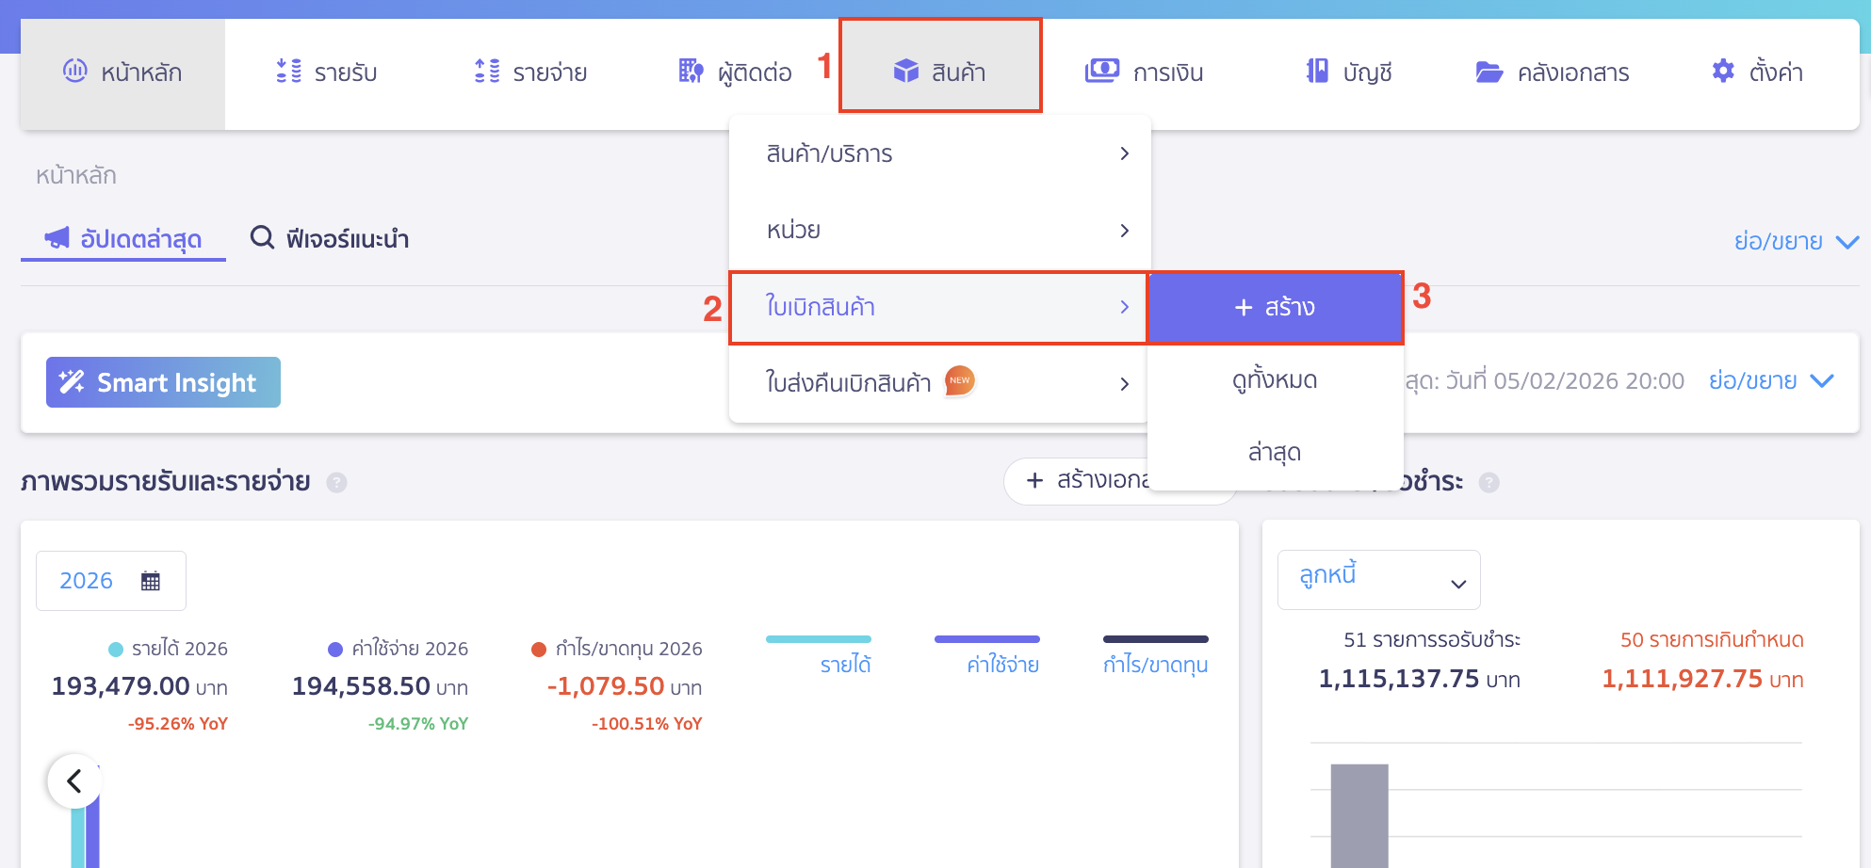1871x868 pixels.
Task: Open the การเงิน money menu
Action: tap(1144, 72)
